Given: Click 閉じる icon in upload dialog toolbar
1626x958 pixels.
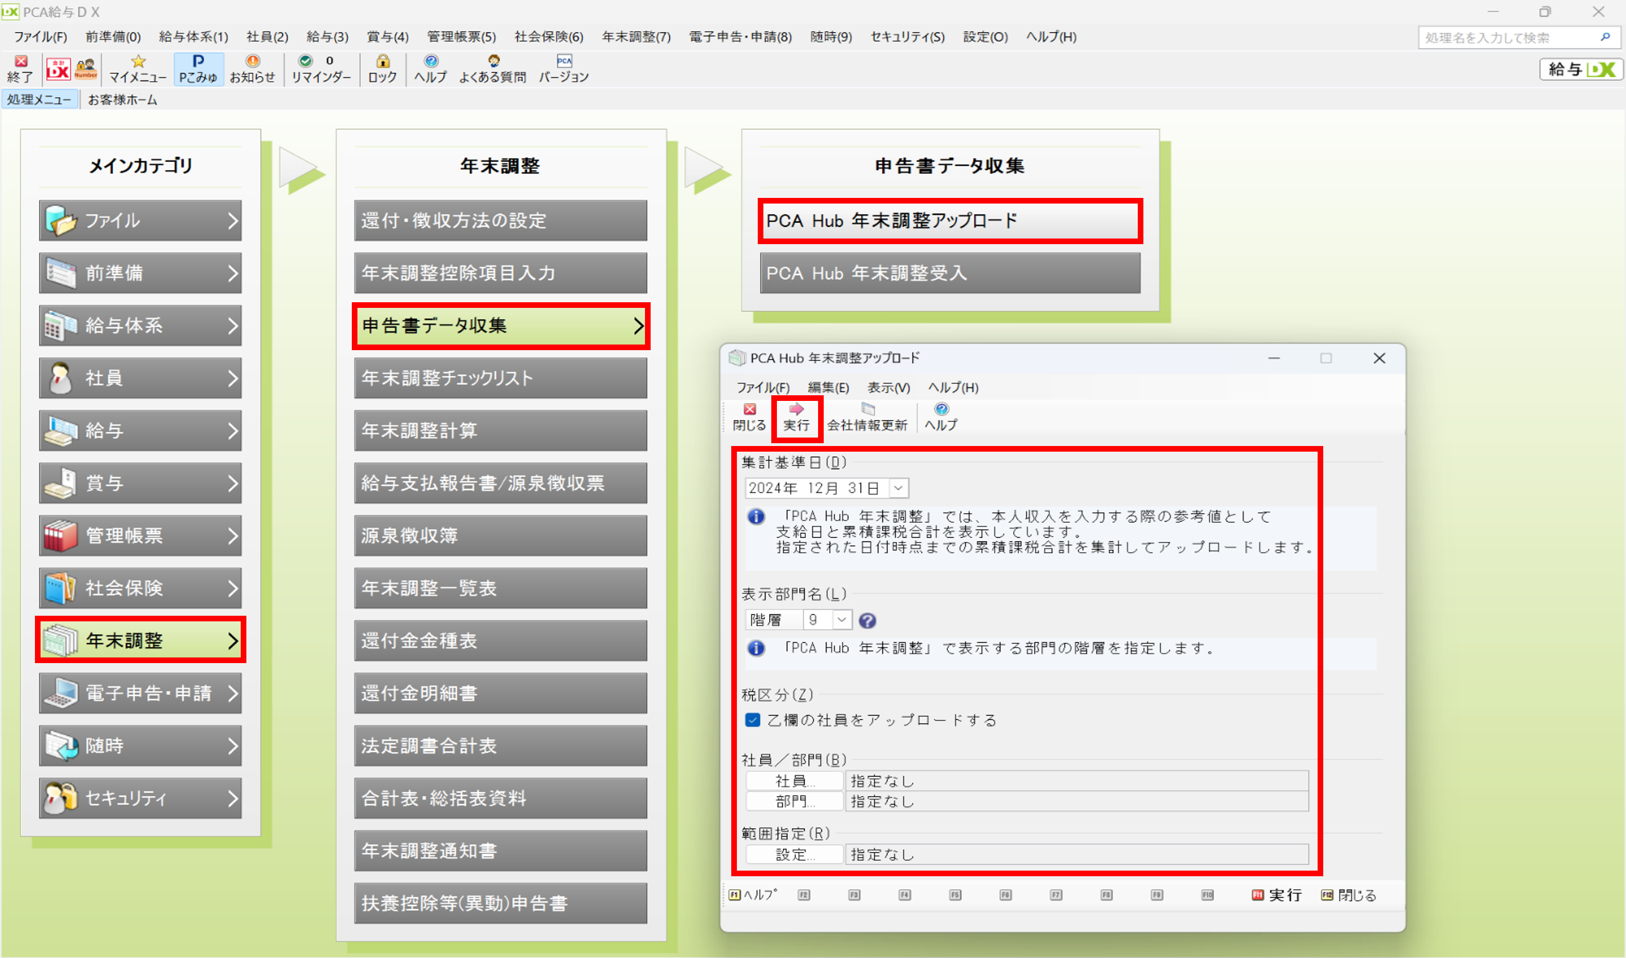Looking at the screenshot, I should tap(749, 418).
